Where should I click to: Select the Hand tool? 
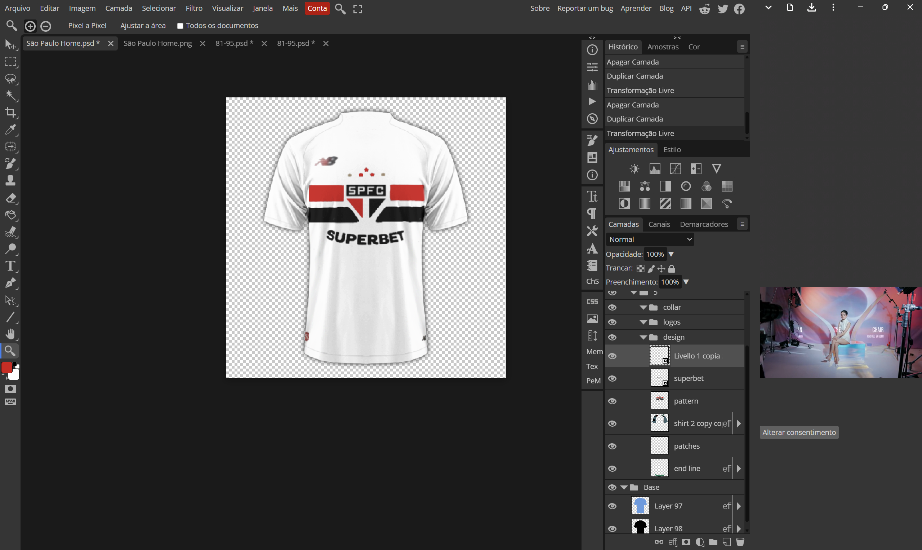click(x=10, y=334)
